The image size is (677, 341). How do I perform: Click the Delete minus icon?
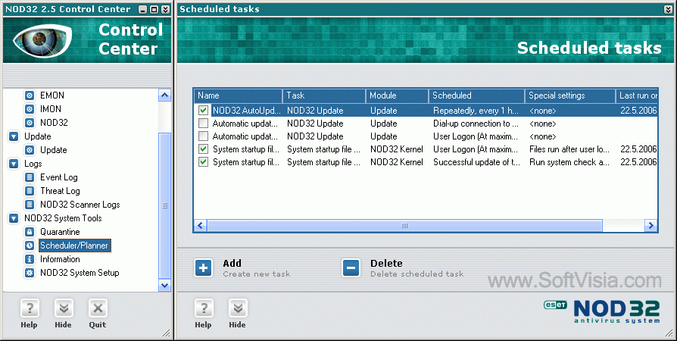click(x=351, y=268)
